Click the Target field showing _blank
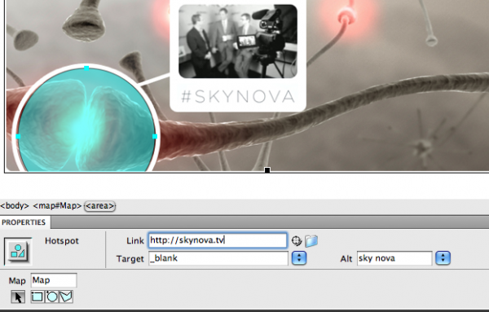489x312 pixels. pos(218,258)
